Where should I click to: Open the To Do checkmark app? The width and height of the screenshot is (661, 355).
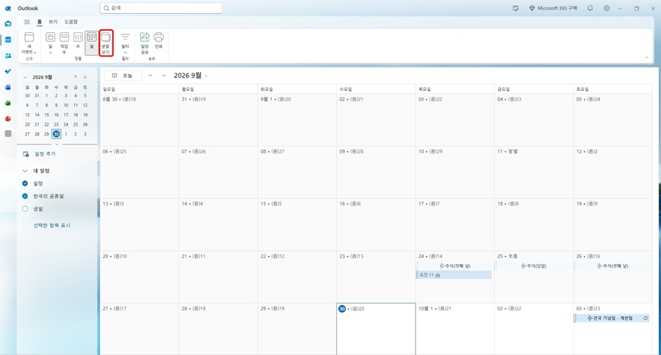click(8, 71)
